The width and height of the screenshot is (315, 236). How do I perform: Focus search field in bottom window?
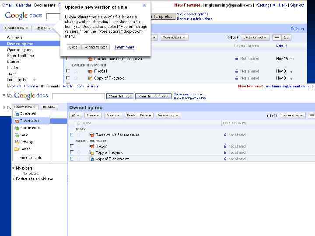tap(78, 96)
